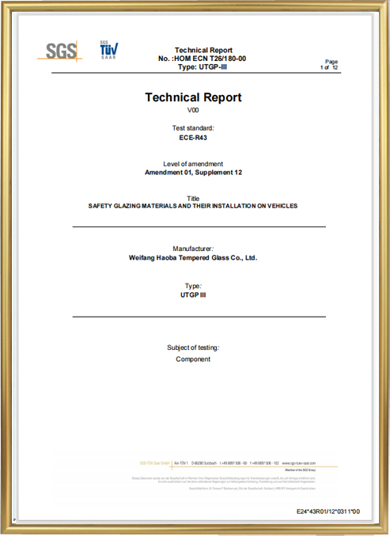390x536 pixels.
Task: Select the report number HOM ECN T26/180-00
Action: [203, 59]
